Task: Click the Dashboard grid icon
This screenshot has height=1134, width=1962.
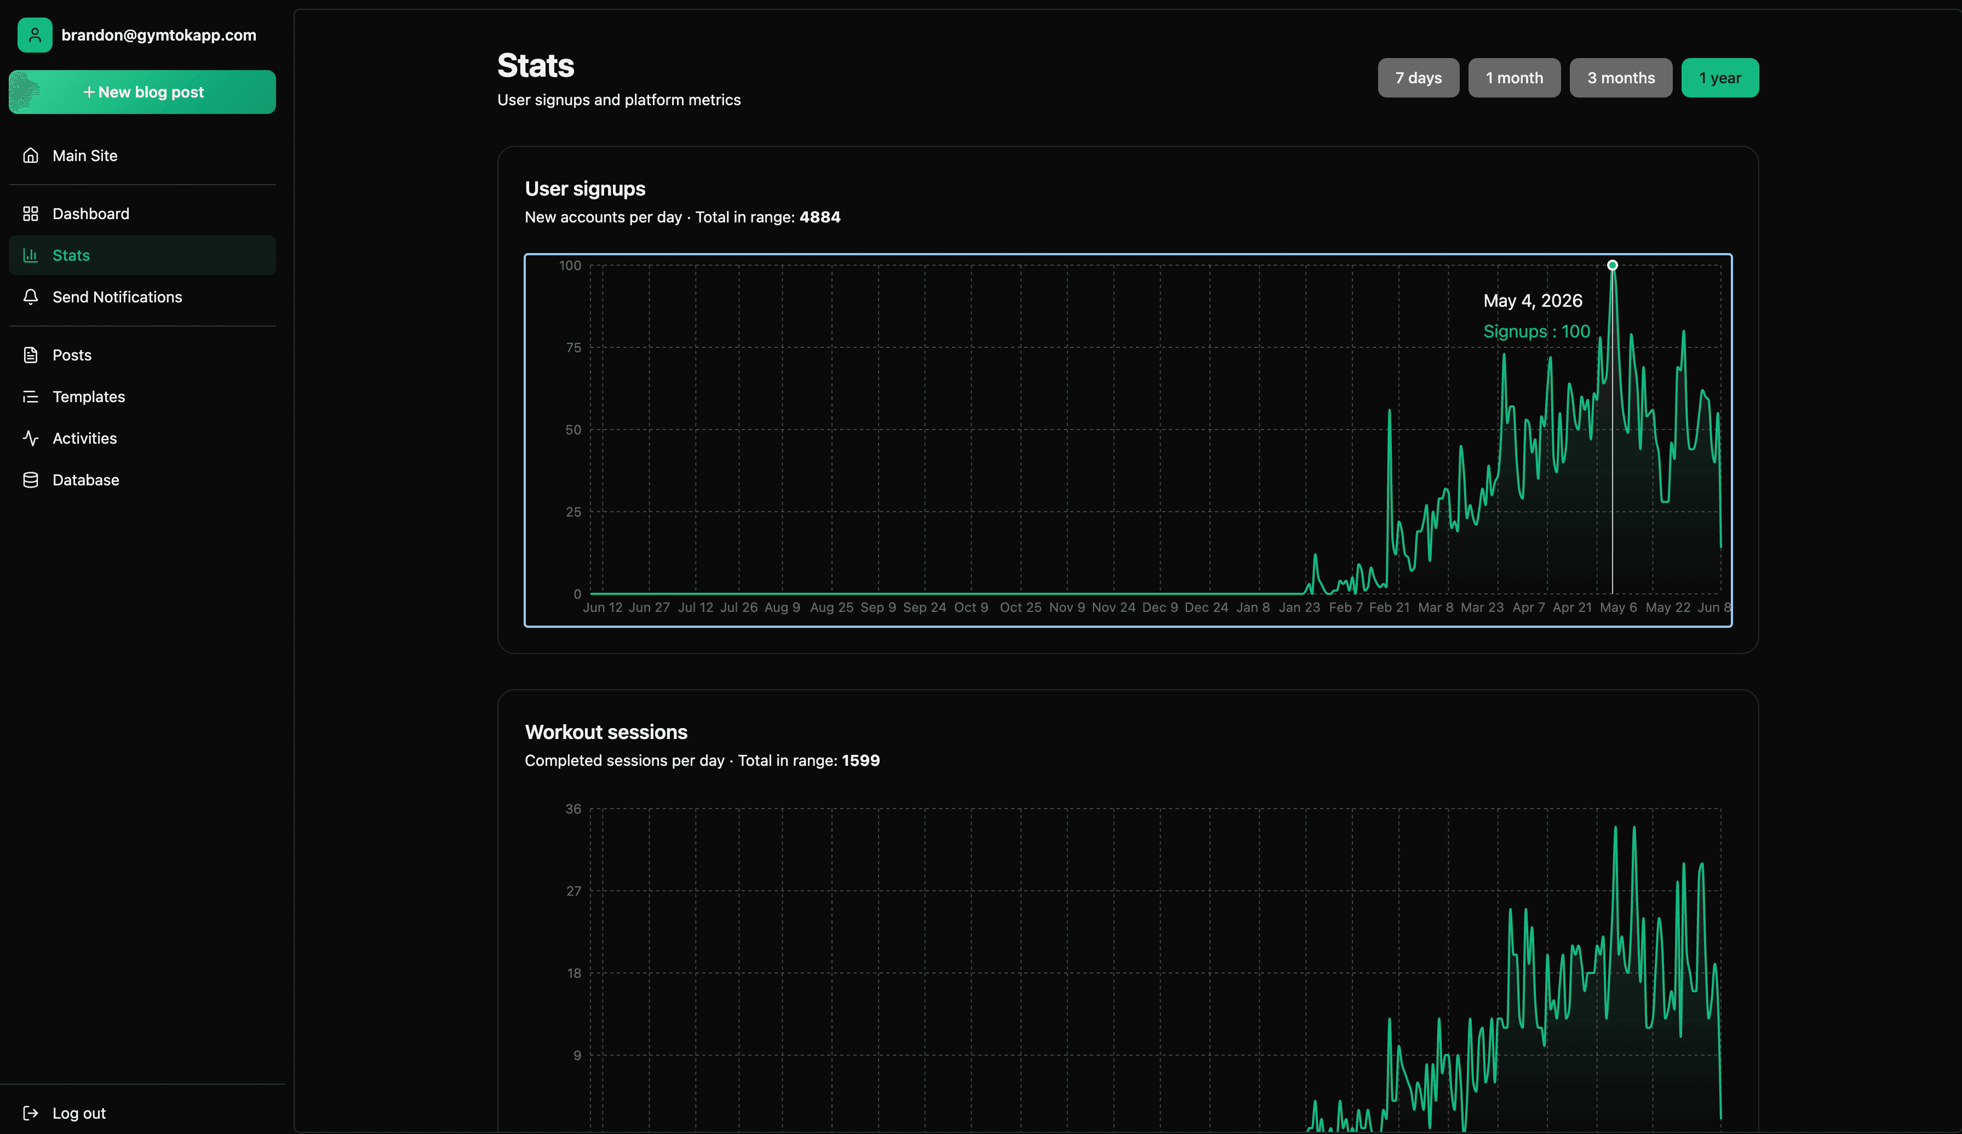Action: pos(30,214)
